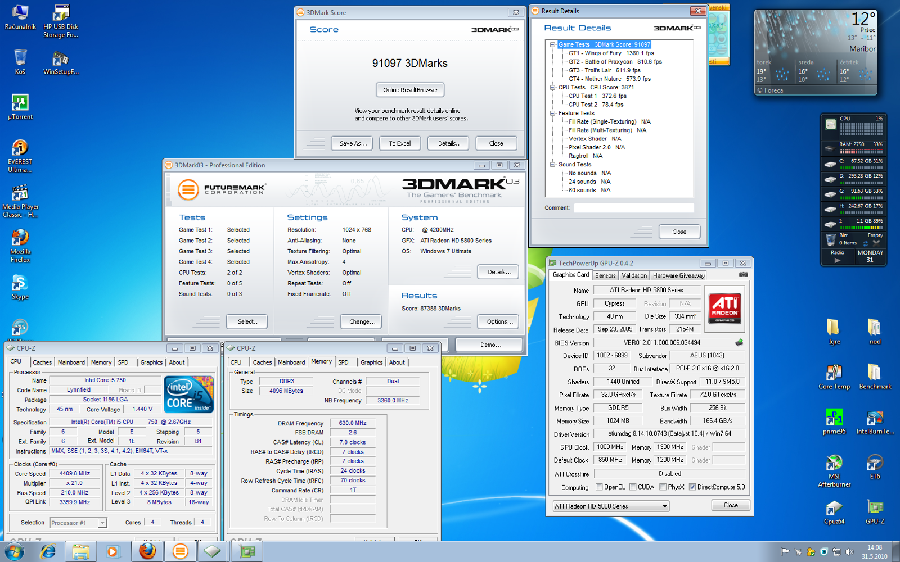The image size is (900, 562).
Task: Select CPU Test 1 result row
Action: click(x=597, y=96)
